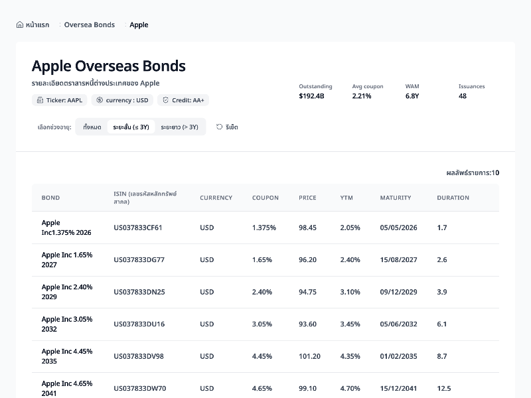The image size is (531, 398).
Task: Click the ผลลัพธ์รายการ:10 result count
Action: pos(473,172)
